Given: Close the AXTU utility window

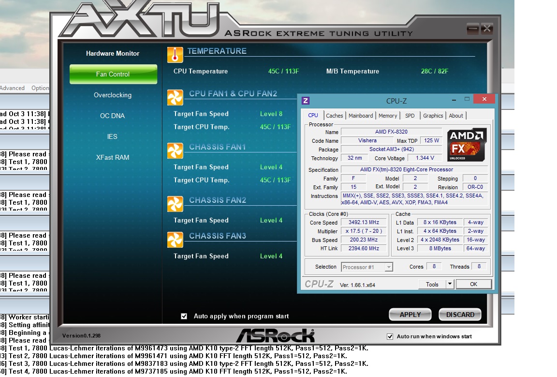Looking at the screenshot, I should [487, 29].
